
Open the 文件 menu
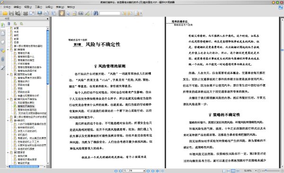(7, 7)
